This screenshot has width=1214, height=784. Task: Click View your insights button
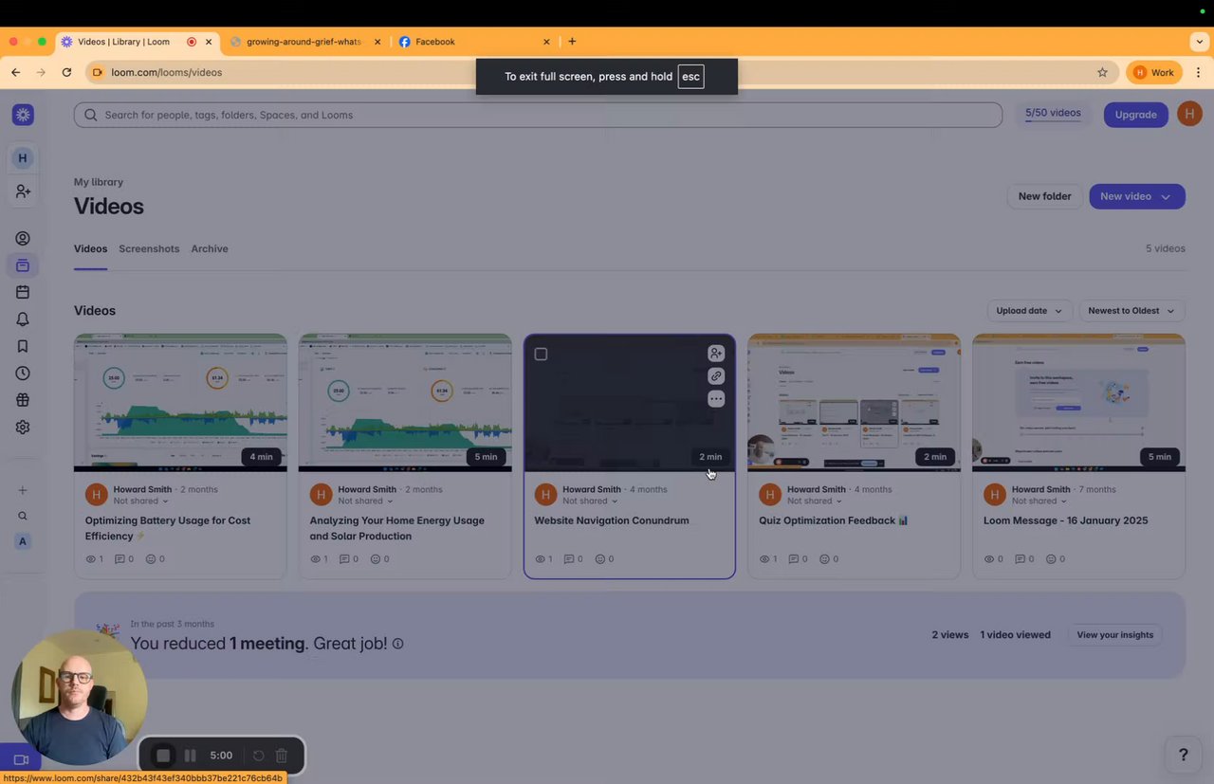pyautogui.click(x=1114, y=635)
